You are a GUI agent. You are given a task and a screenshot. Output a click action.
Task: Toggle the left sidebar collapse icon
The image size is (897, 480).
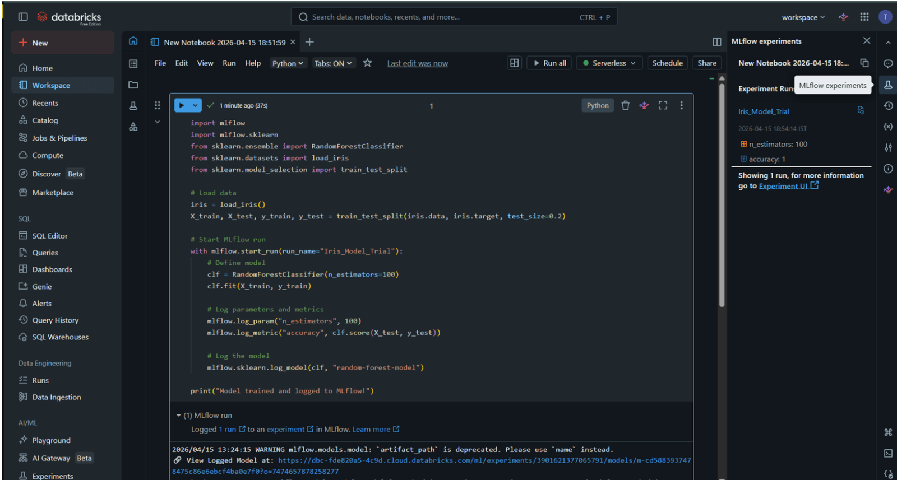point(23,17)
